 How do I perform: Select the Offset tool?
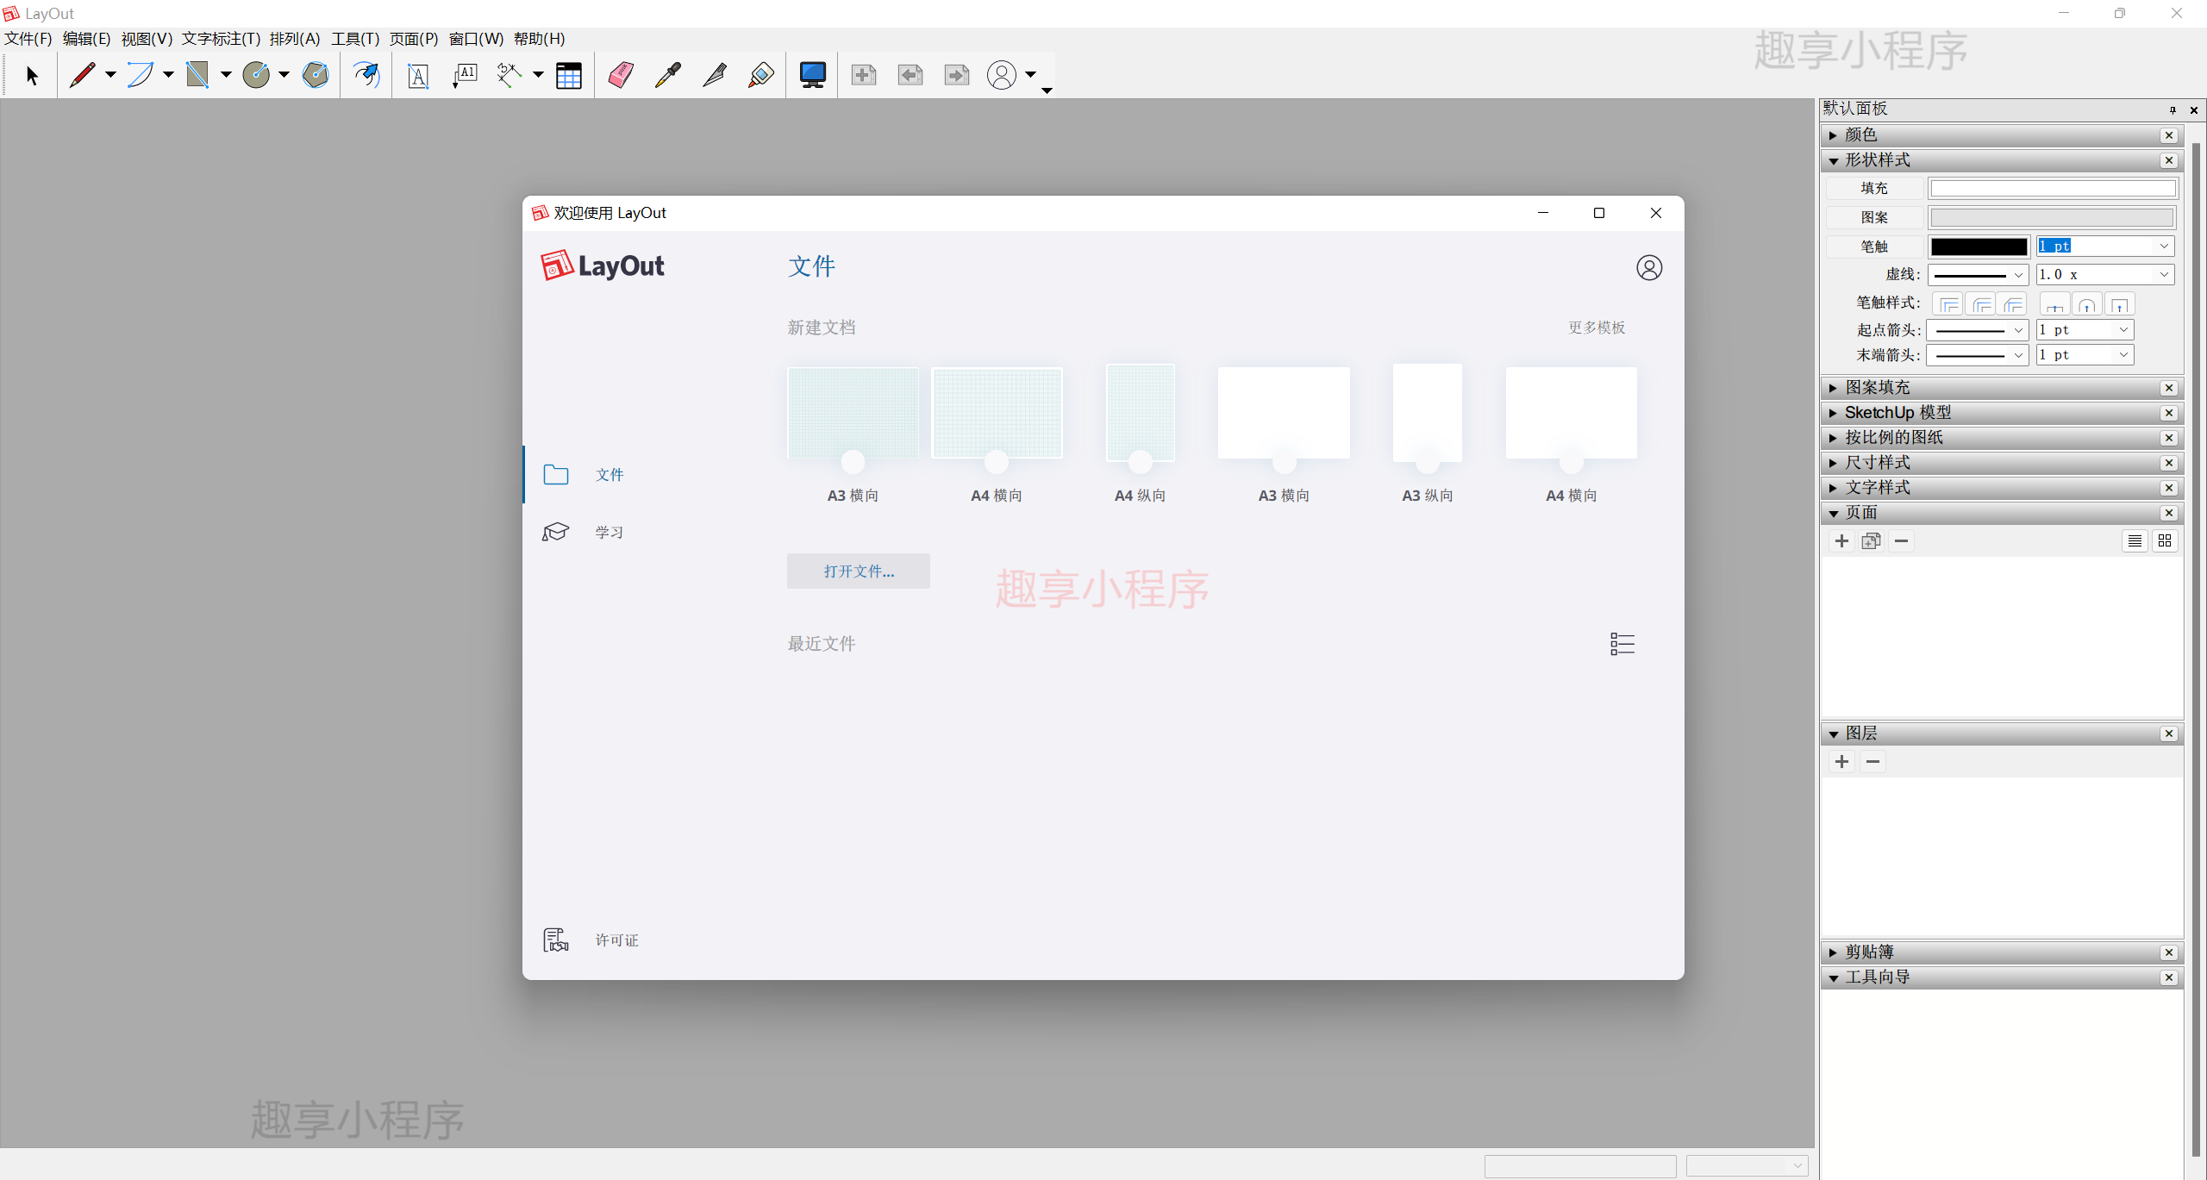coord(366,75)
